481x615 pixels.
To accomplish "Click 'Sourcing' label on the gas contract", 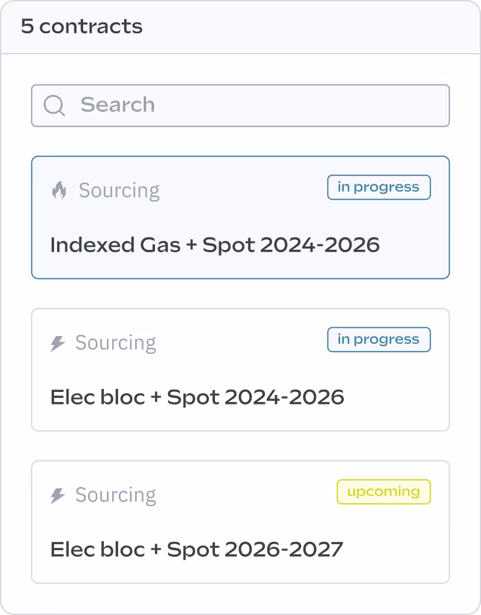I will [119, 190].
